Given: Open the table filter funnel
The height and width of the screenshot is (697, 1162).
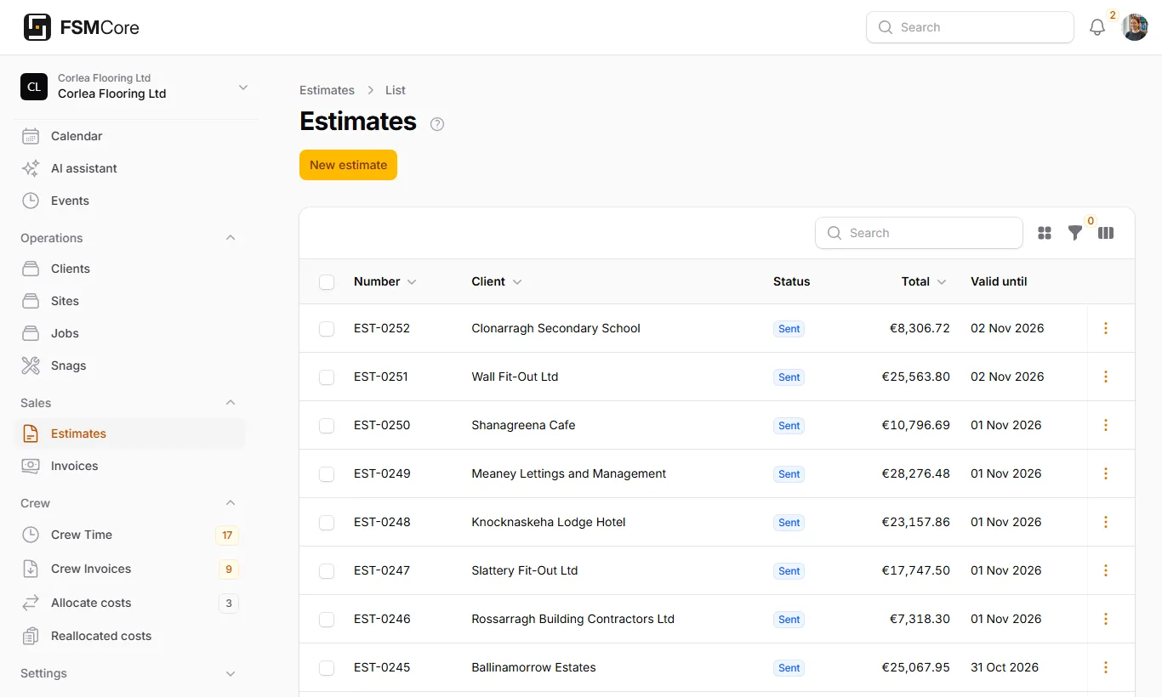Looking at the screenshot, I should point(1075,233).
